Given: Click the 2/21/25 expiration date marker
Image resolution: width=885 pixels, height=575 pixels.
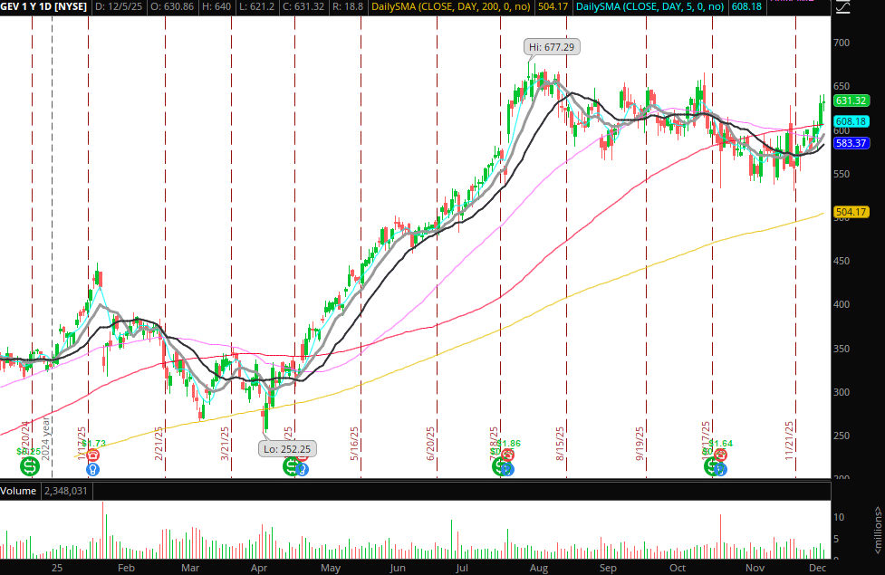Looking at the screenshot, I should (x=159, y=446).
